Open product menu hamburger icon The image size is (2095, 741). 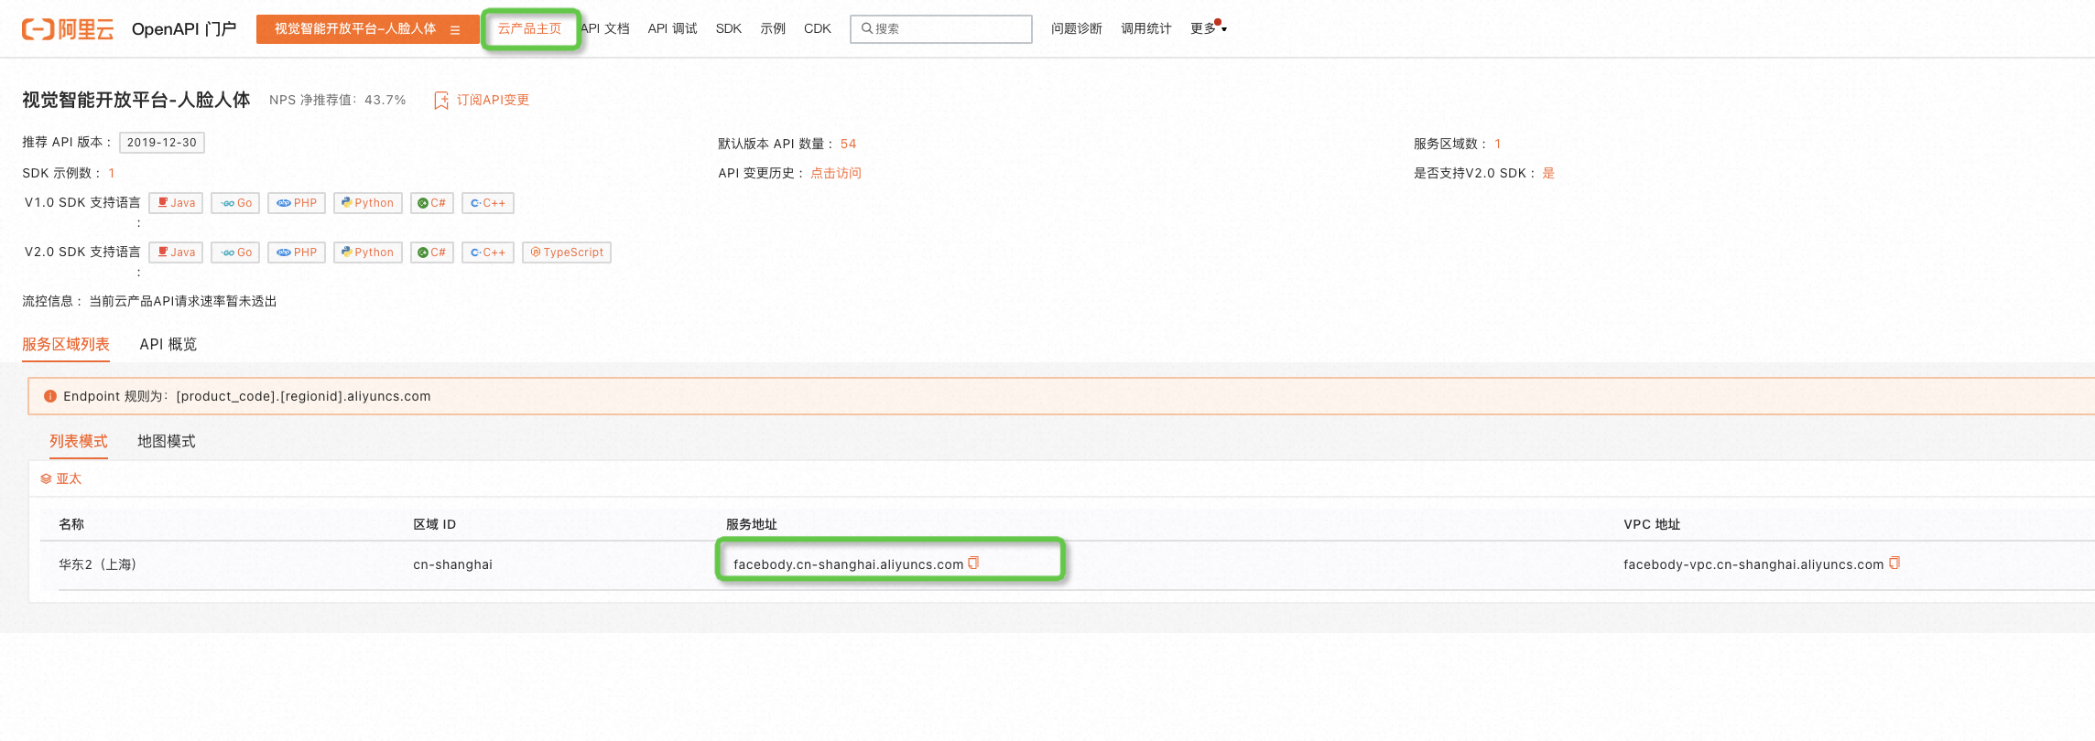click(x=455, y=30)
